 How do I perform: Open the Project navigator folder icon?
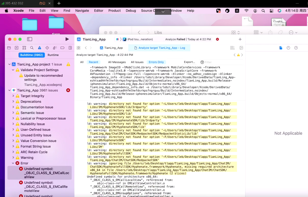[x=9, y=48]
